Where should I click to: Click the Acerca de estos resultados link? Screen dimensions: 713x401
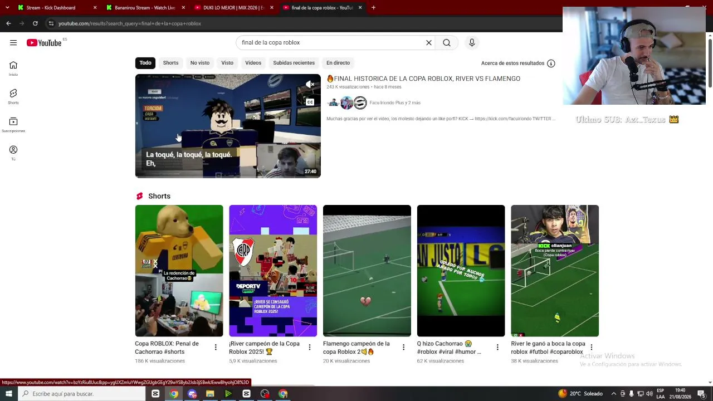(x=512, y=63)
